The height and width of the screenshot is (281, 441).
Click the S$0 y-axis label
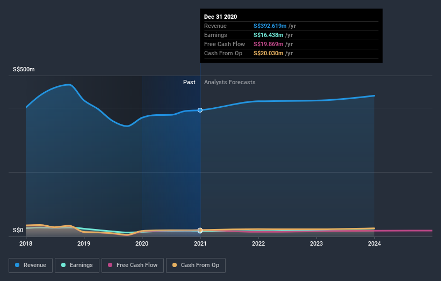[18, 230]
